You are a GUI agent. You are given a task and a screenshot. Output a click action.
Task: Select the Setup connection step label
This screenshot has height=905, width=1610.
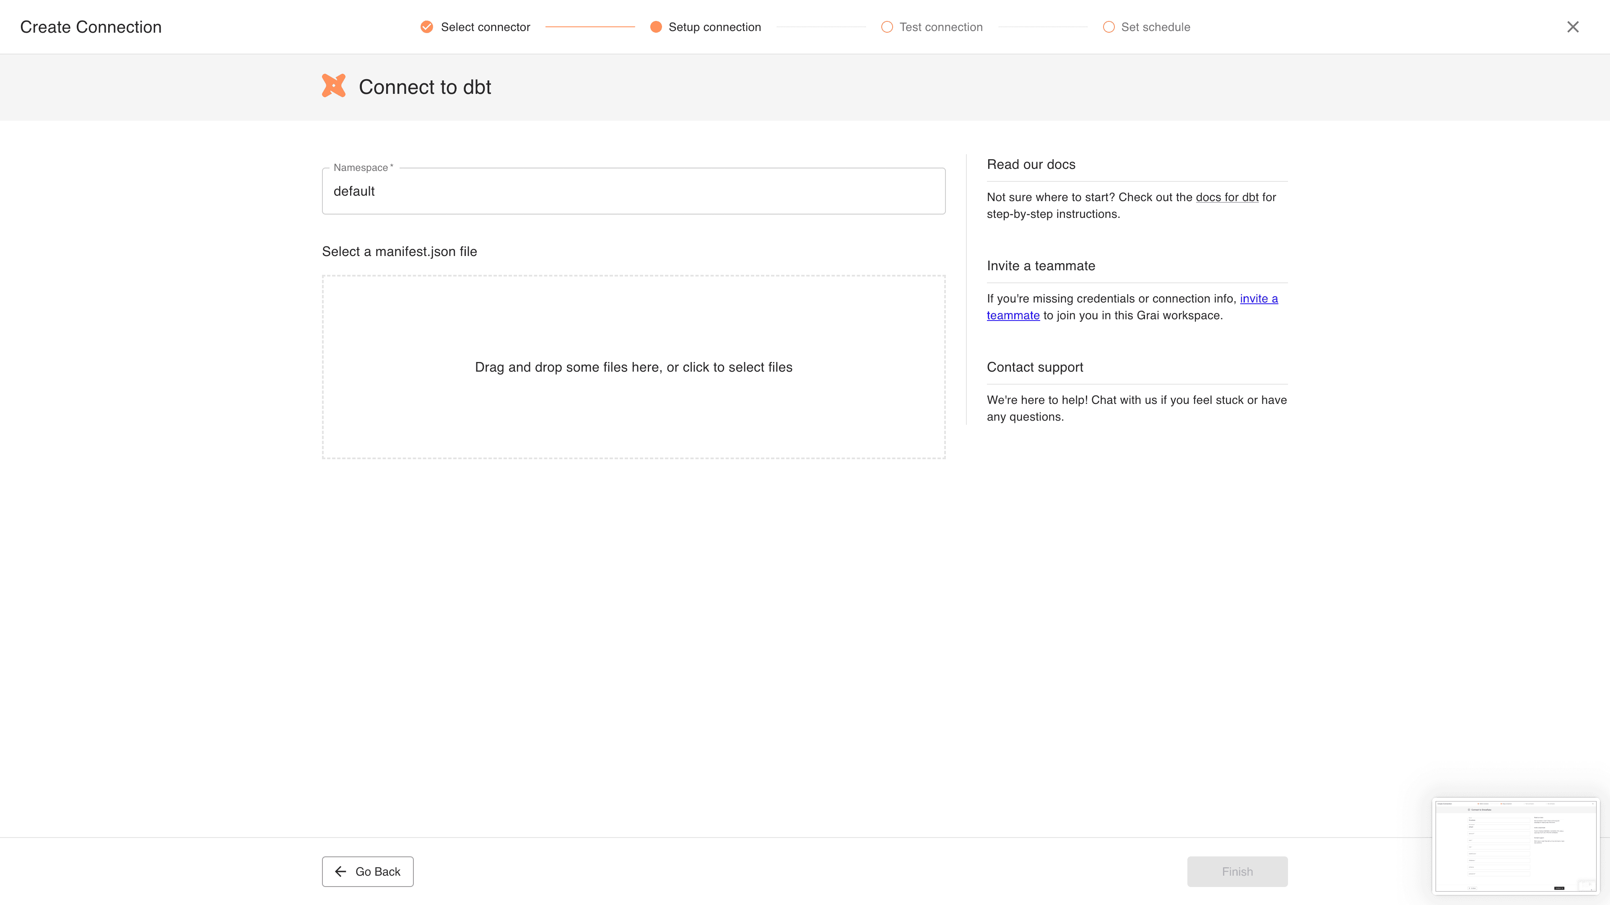pos(714,27)
